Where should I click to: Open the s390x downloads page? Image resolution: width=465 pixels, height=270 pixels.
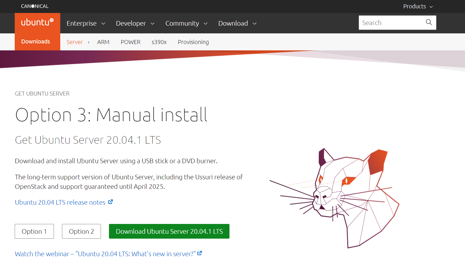pos(159,42)
